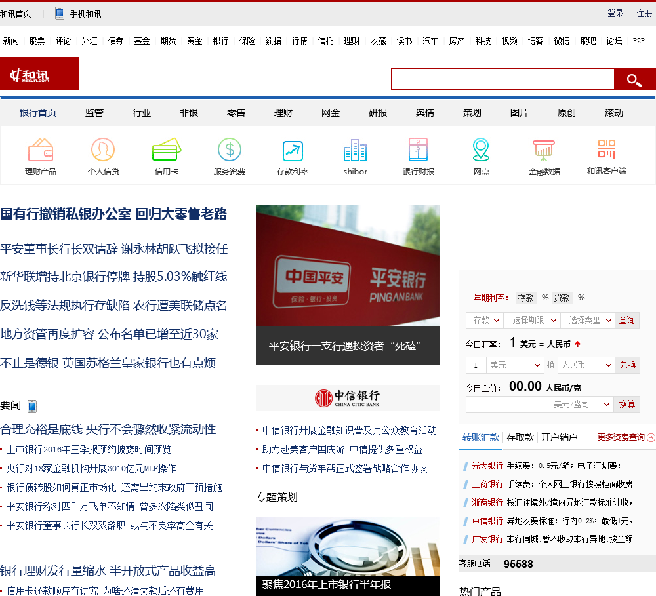
Task: Open the 研报 nav item
Action: [x=378, y=113]
